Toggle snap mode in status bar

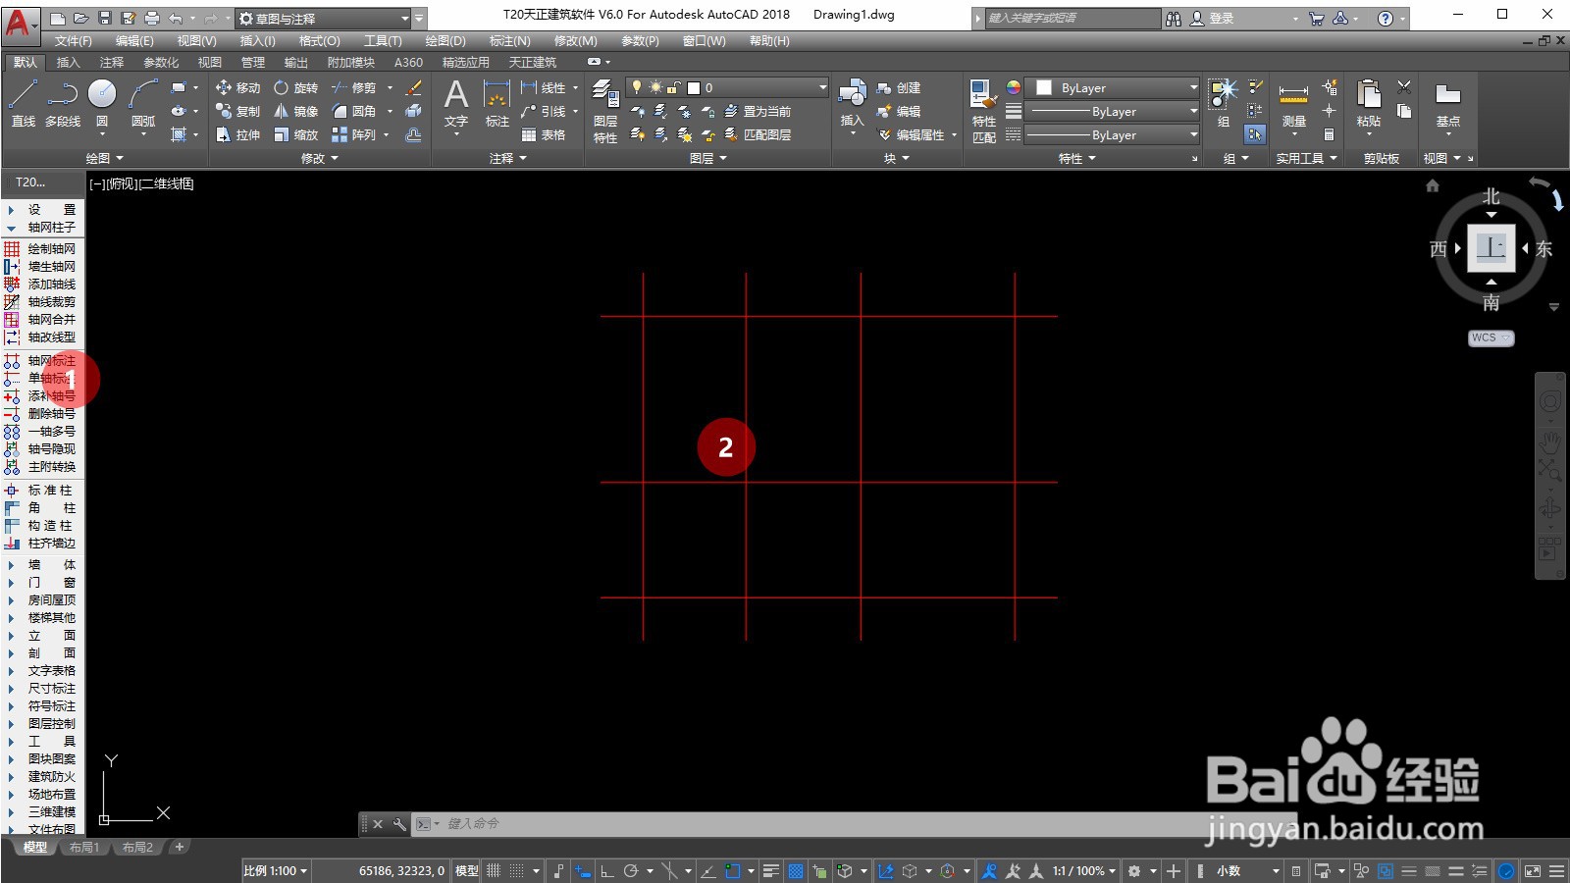click(x=517, y=870)
